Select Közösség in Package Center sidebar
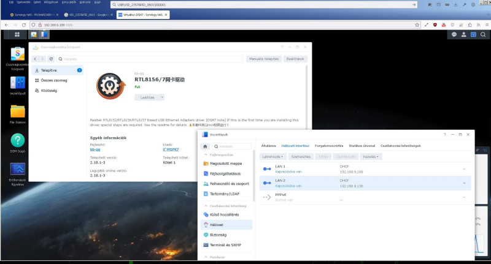Image resolution: width=491 pixels, height=264 pixels. (x=58, y=91)
